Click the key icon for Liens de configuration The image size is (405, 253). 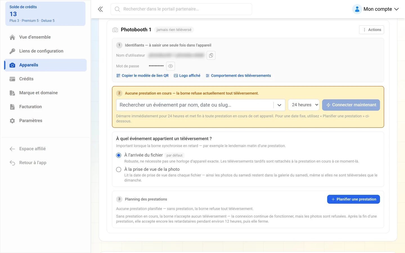coord(12,51)
